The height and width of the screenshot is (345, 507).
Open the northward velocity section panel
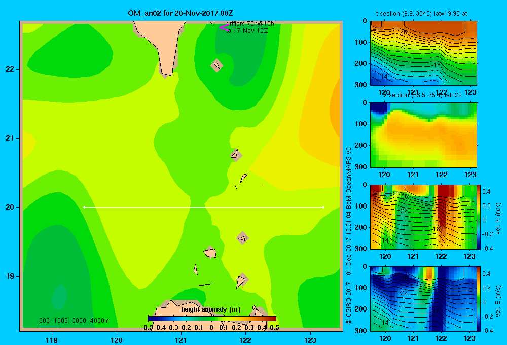423,217
